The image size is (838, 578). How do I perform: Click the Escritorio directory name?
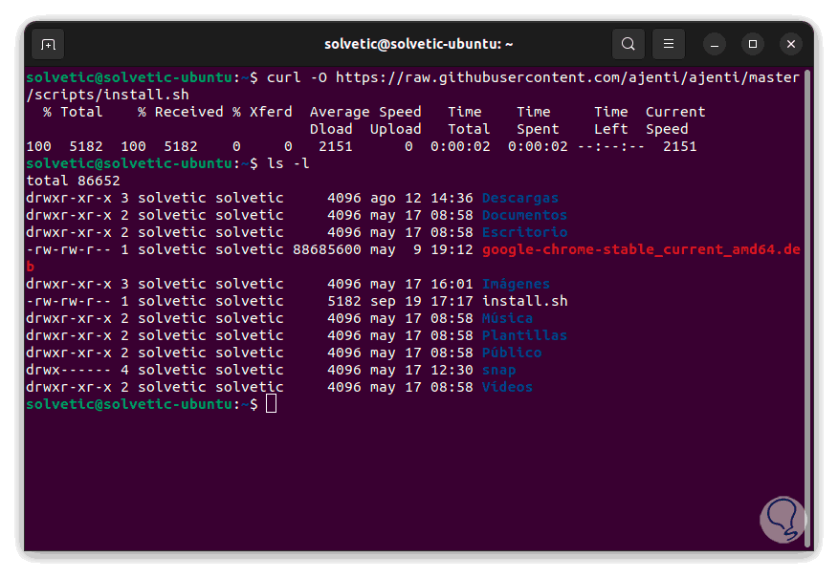tap(524, 232)
